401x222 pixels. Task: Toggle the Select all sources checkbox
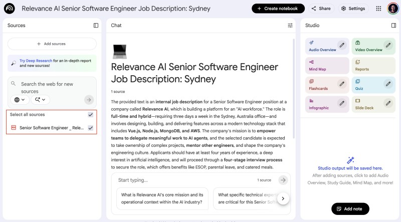(x=90, y=115)
